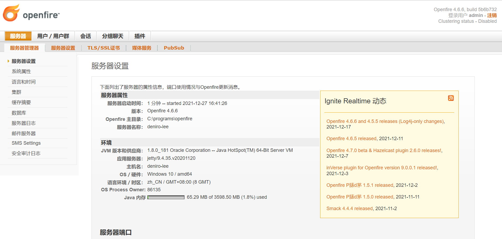This screenshot has width=502, height=239.
Task: Open the TLS/SSL证书 sub-tab
Action: pos(104,48)
